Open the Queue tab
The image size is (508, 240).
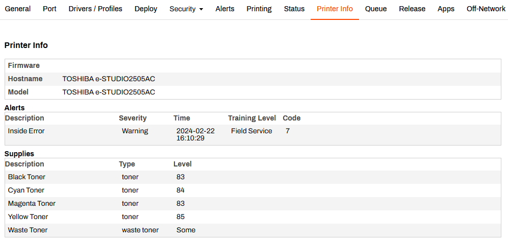376,9
